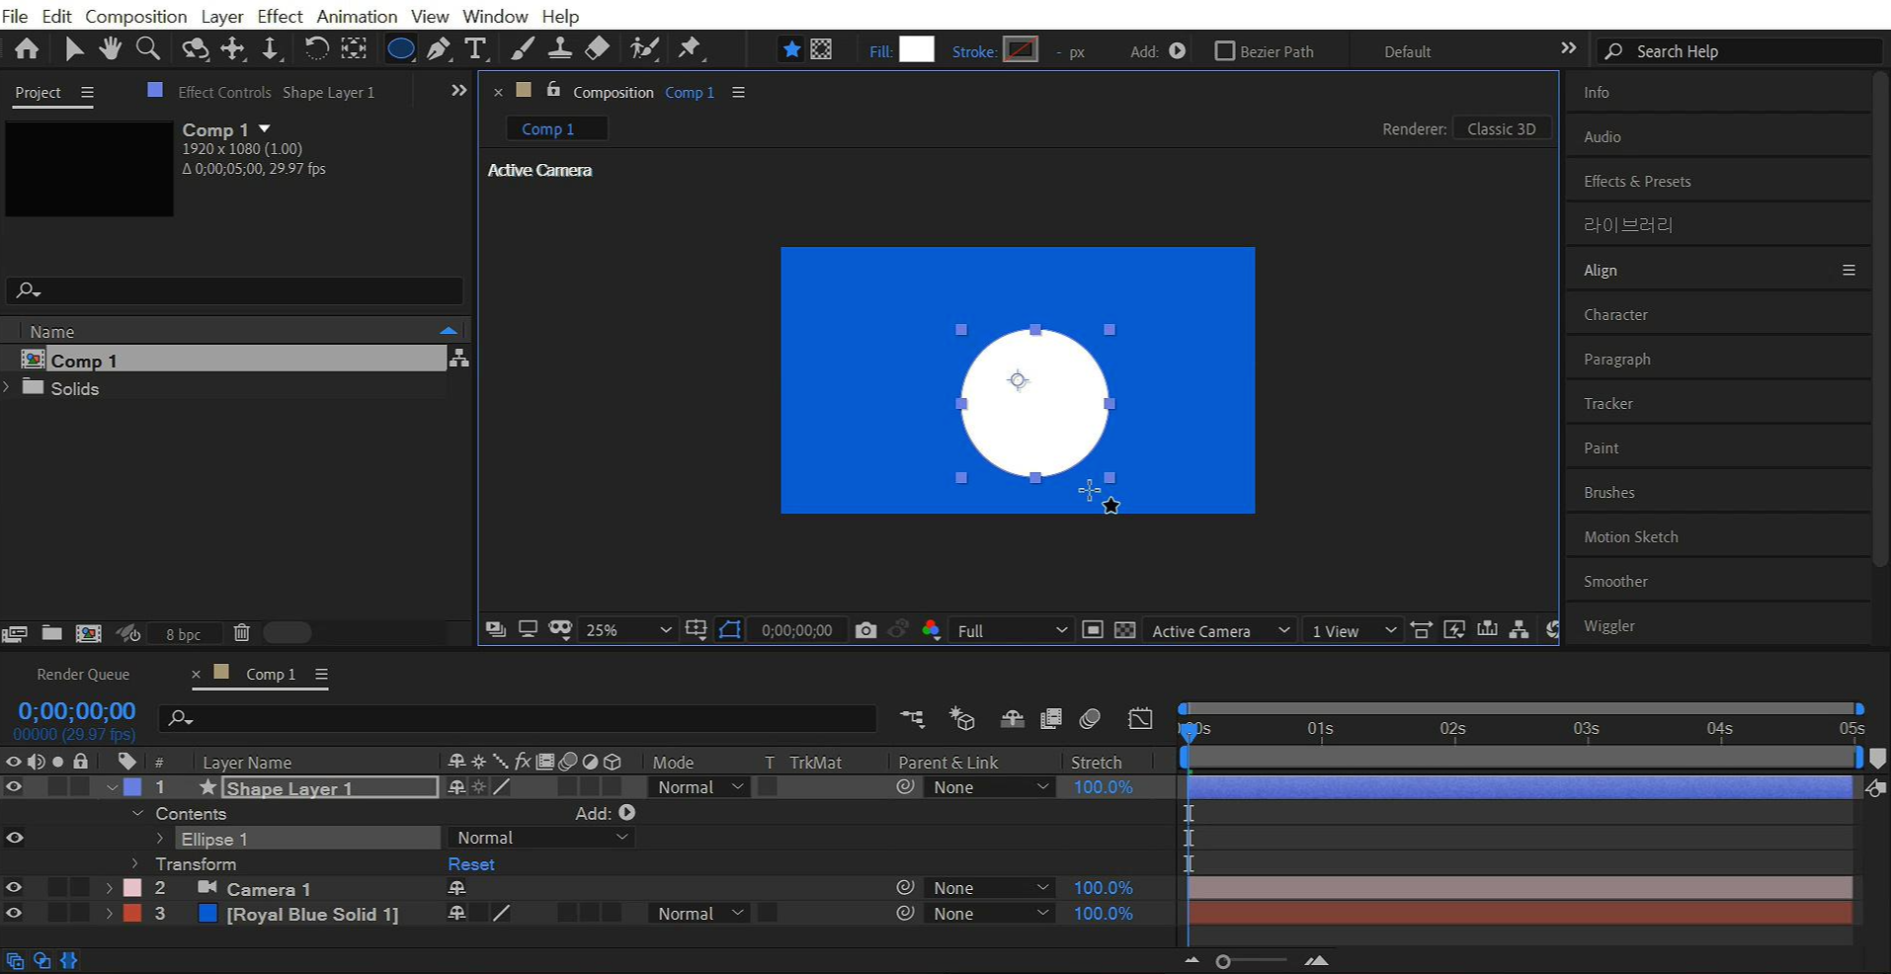Screen dimensions: 1891x974
Task: Enable Frame Blending for the composition
Action: click(1051, 719)
